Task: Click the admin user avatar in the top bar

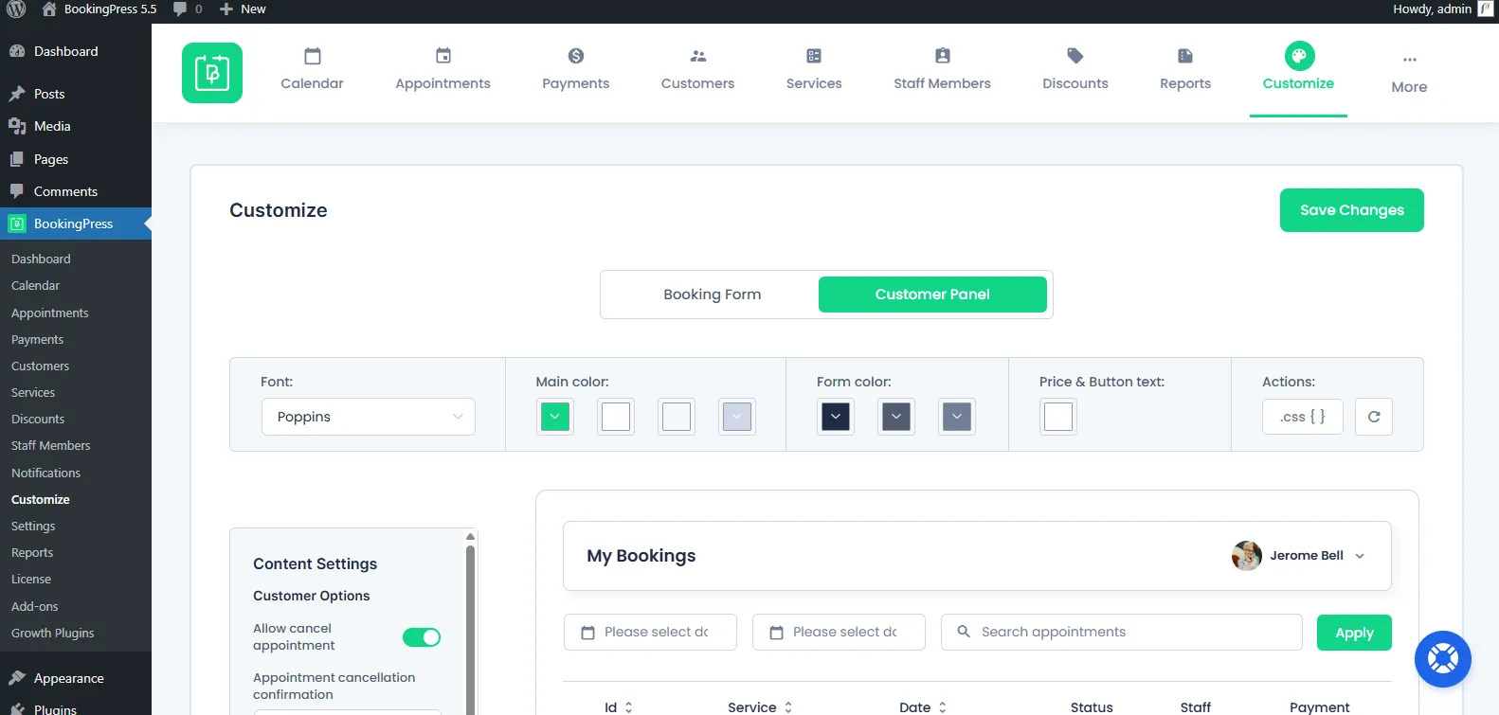Action: (1485, 9)
